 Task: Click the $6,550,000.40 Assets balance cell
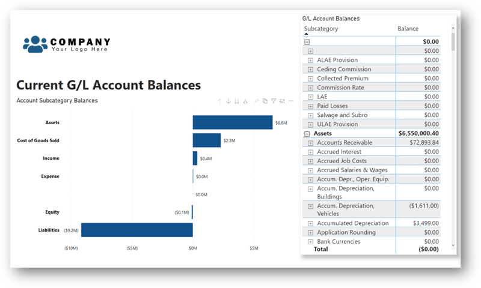(x=418, y=133)
